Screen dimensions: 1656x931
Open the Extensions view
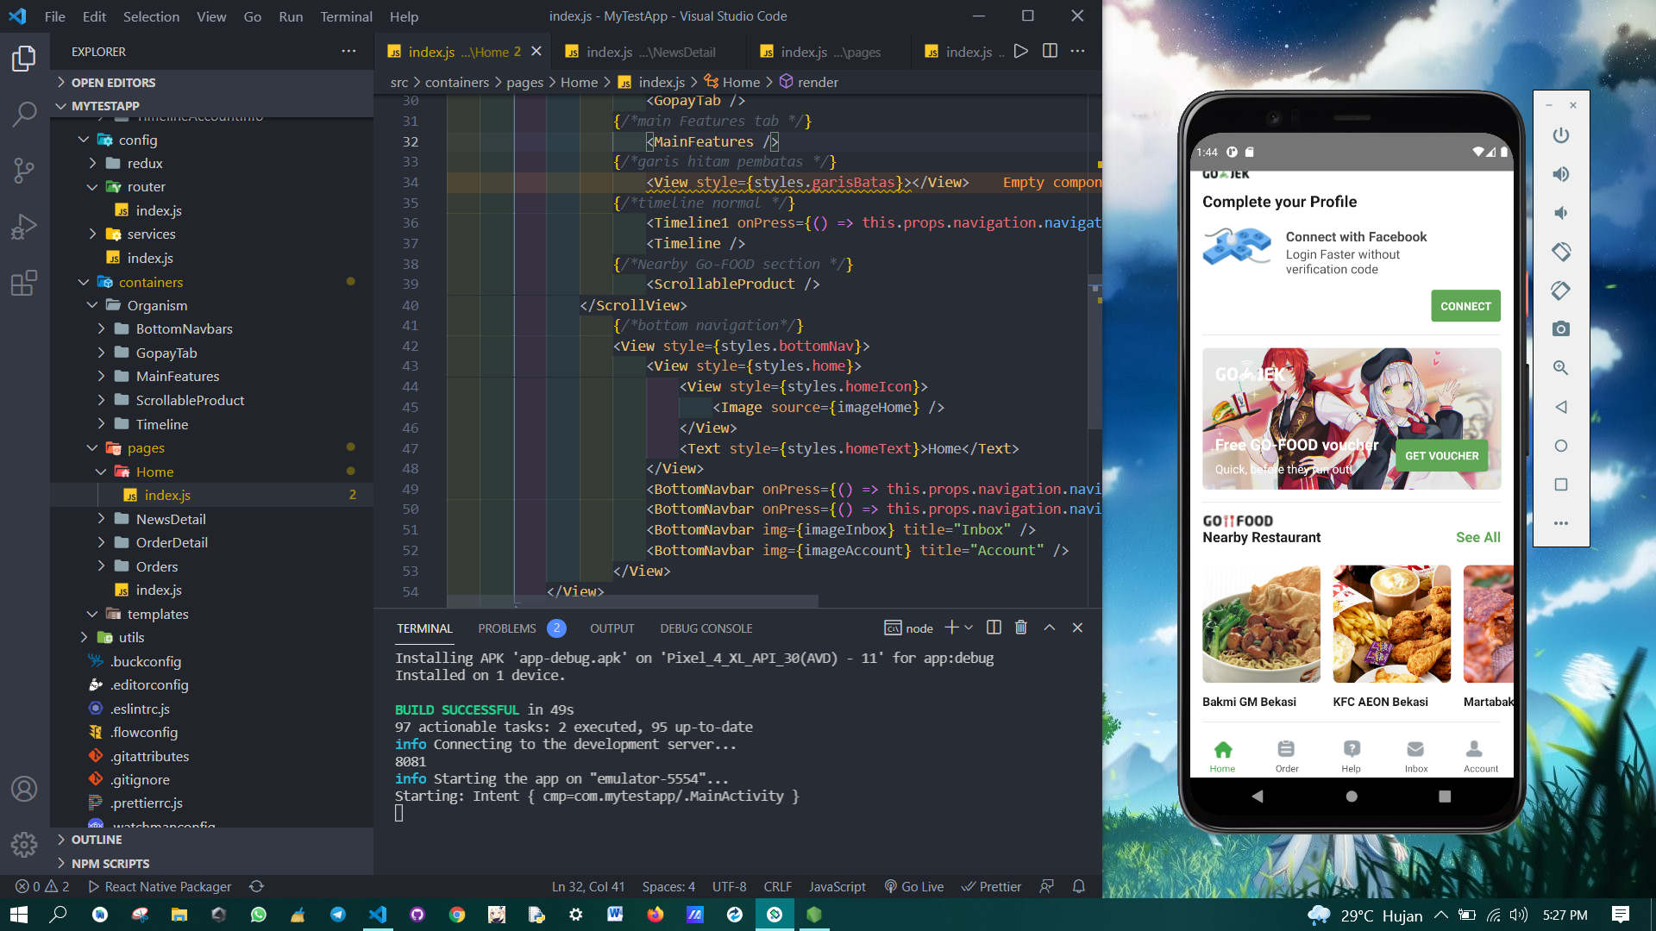coord(23,283)
